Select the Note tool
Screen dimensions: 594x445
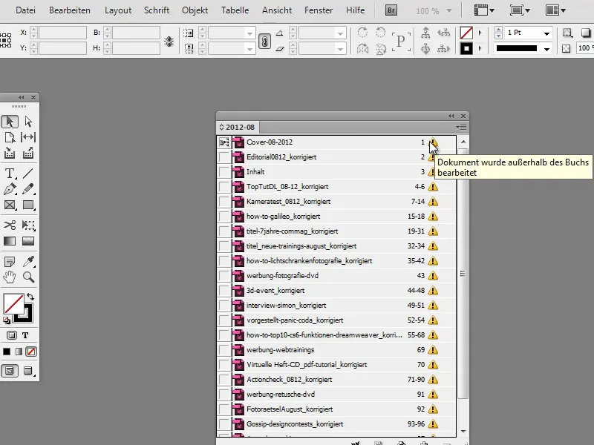[x=10, y=262]
